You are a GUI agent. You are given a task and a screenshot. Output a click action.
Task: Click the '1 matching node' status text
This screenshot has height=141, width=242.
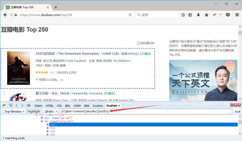[14, 138]
